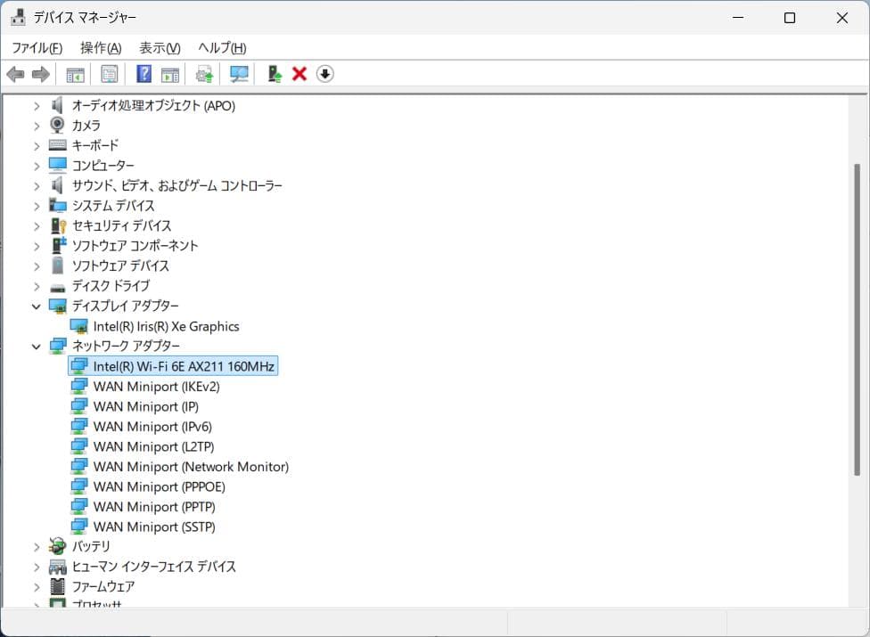Uninstall device using the red X icon
This screenshot has height=637, width=870.
(x=300, y=73)
